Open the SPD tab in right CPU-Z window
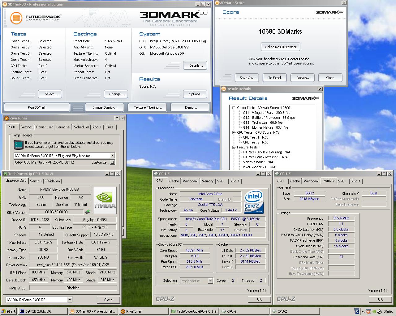Viewport: 396px width, 316px height. tap(341, 181)
